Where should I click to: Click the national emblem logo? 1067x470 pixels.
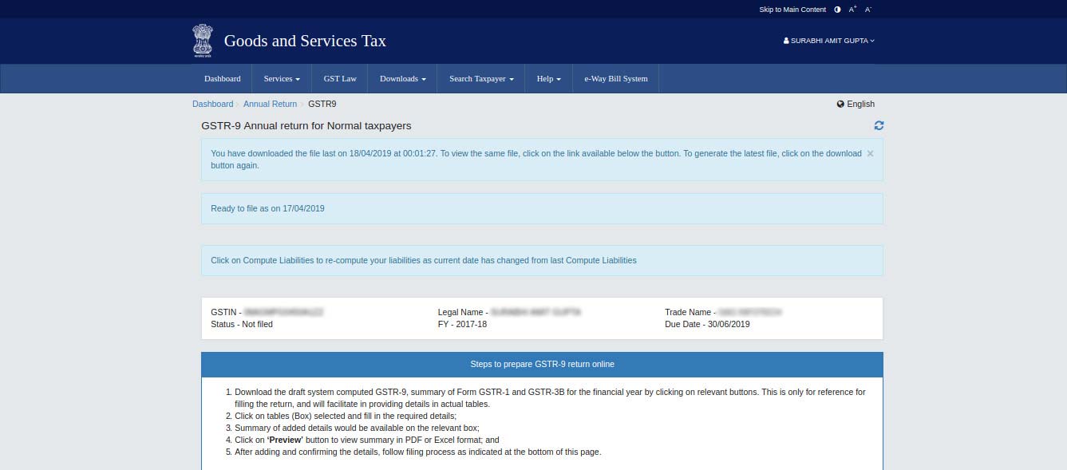click(x=203, y=41)
